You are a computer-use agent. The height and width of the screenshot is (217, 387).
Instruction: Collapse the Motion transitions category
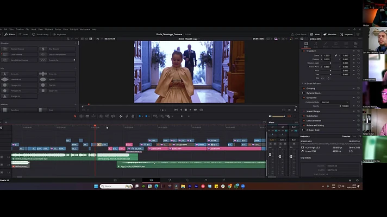tap(76, 105)
